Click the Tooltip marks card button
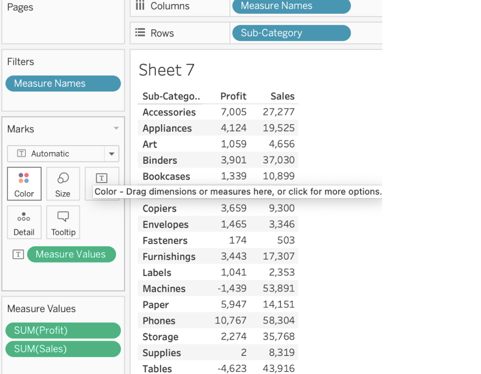Image resolution: width=481 pixels, height=374 pixels. click(63, 222)
